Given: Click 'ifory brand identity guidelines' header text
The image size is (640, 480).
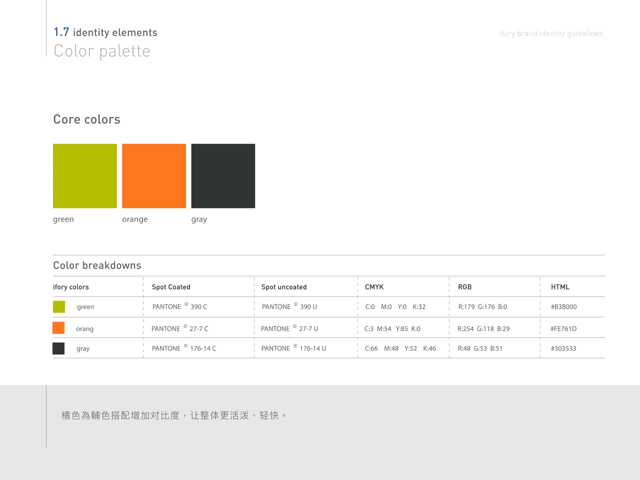Looking at the screenshot, I should (x=551, y=34).
